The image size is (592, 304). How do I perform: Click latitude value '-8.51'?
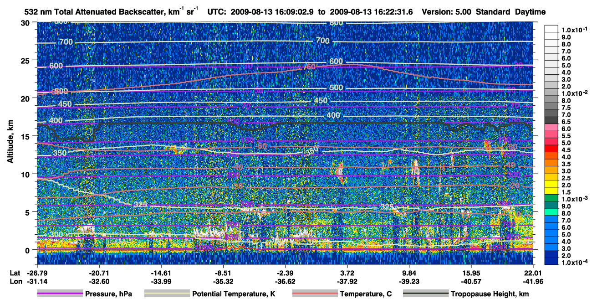click(223, 273)
